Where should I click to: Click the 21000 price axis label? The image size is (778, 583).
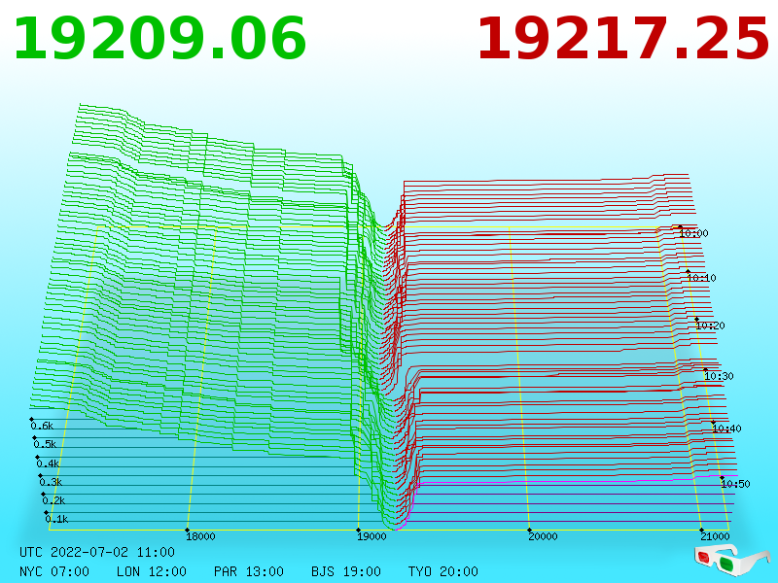715,536
